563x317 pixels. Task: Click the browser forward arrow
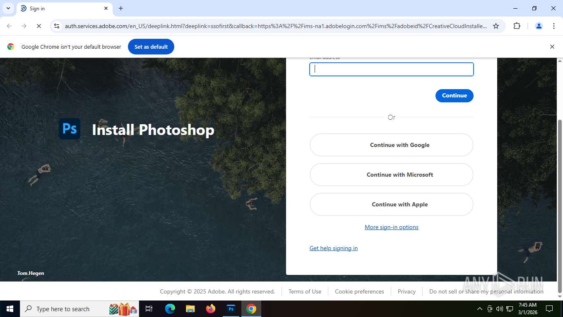(24, 26)
